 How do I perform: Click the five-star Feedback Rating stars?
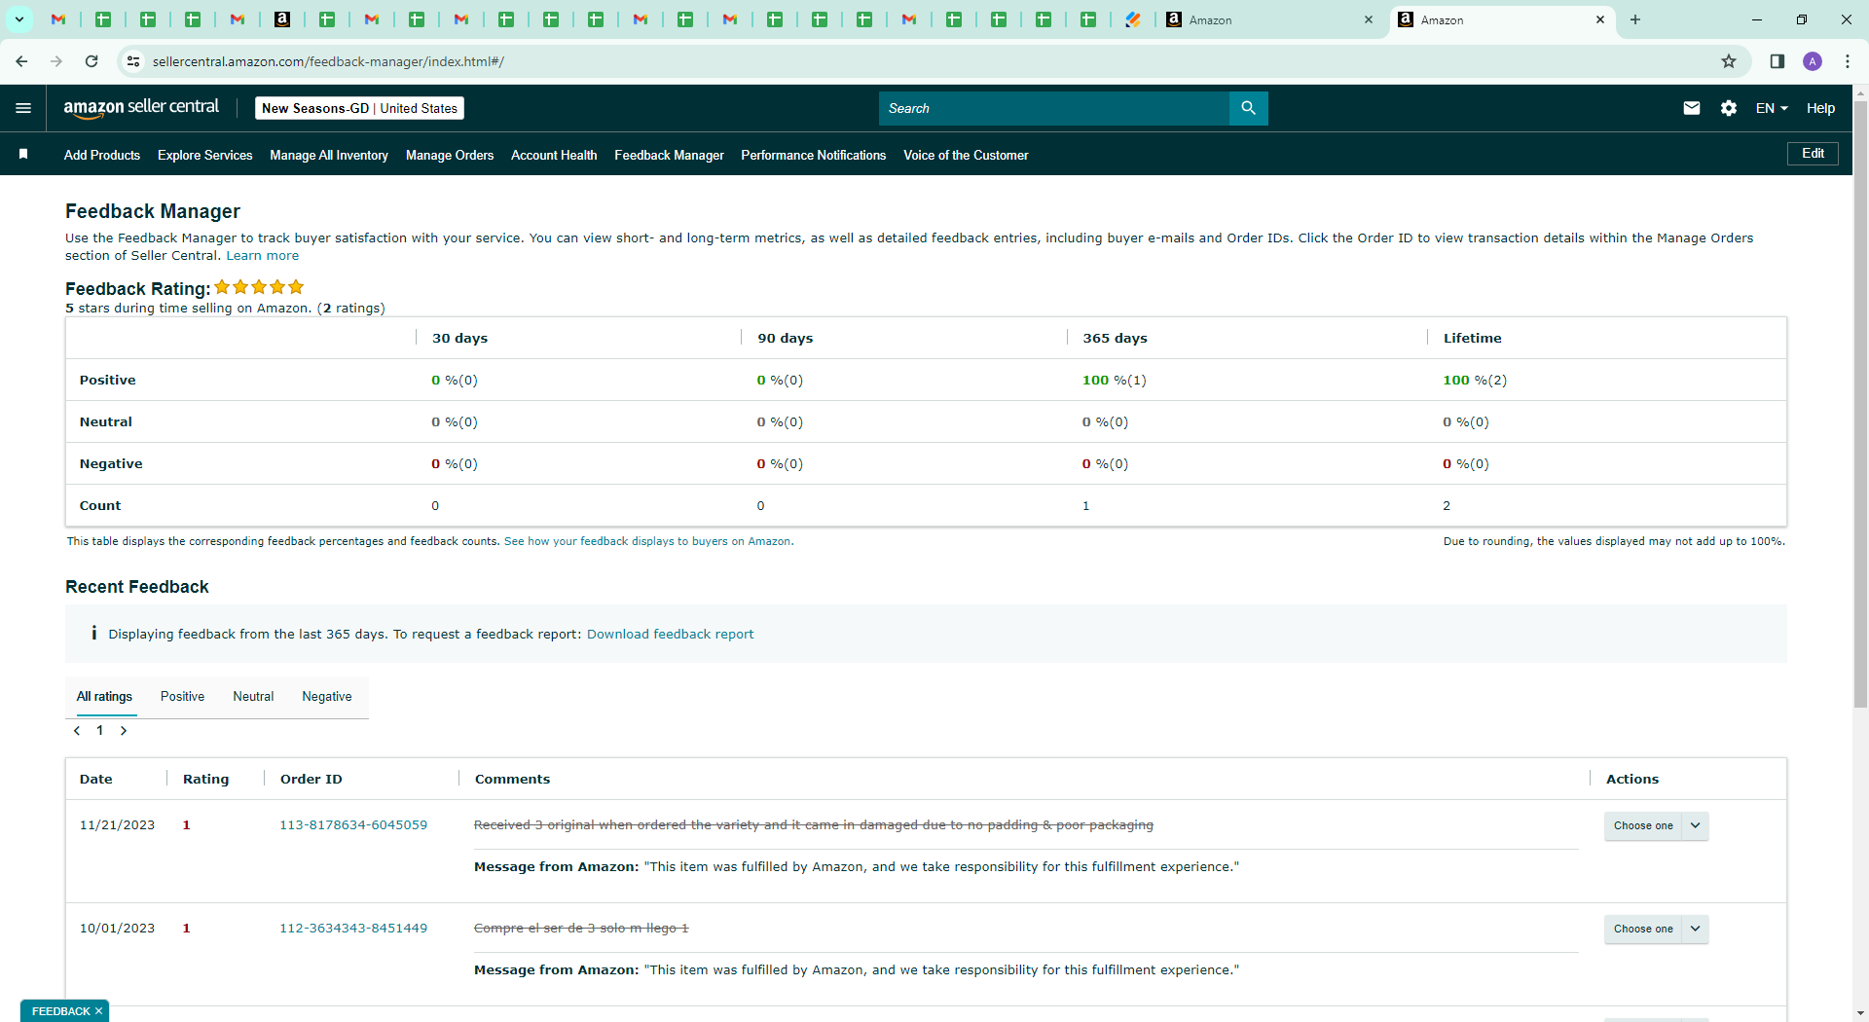tap(259, 287)
